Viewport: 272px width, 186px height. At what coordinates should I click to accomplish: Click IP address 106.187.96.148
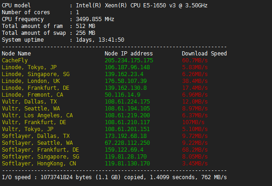(x=127, y=67)
